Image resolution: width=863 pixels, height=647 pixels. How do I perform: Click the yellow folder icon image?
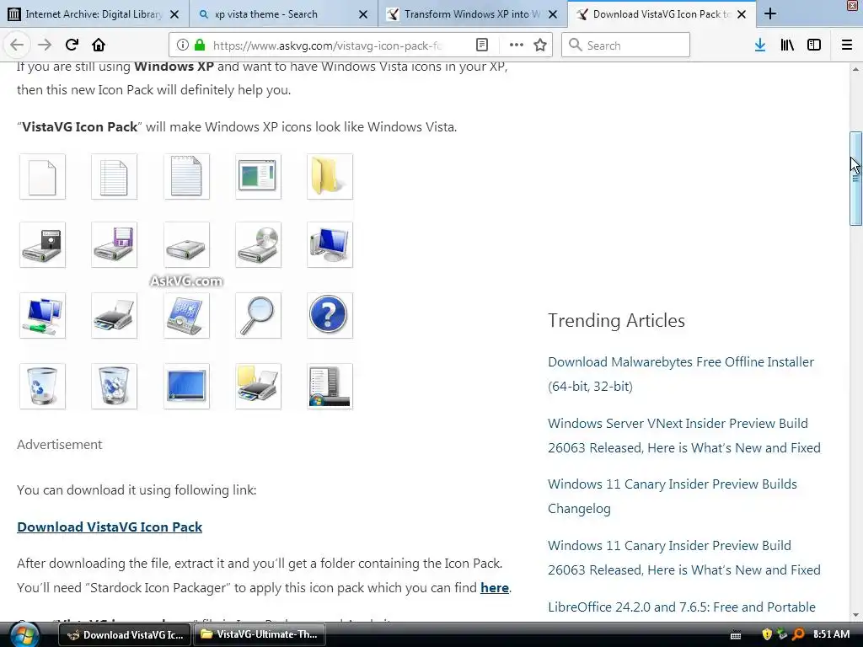click(330, 177)
